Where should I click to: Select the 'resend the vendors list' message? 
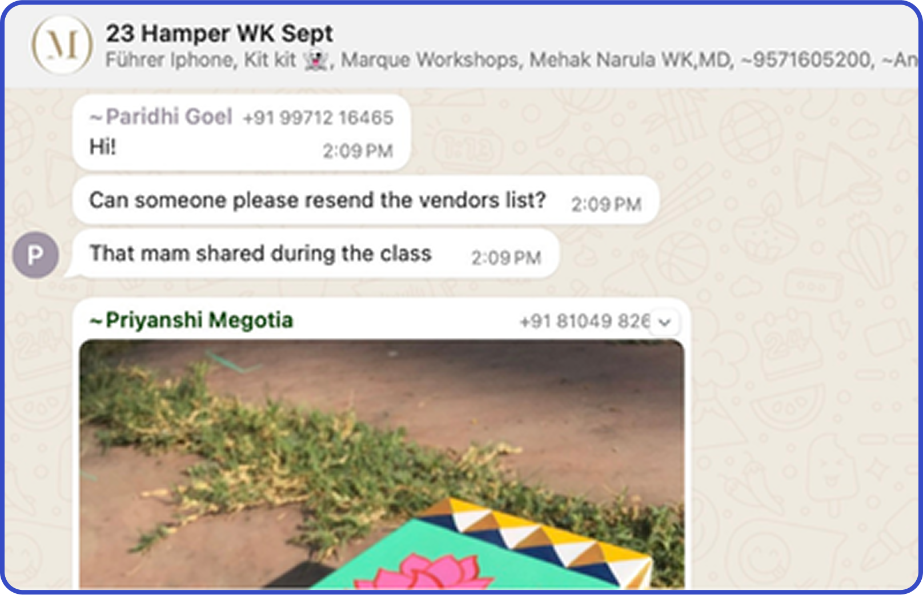coord(366,201)
